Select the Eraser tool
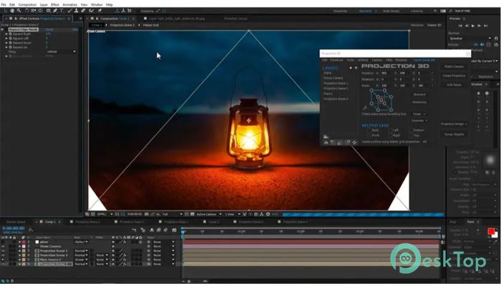Viewport: 501px width, 286px height. (83, 11)
